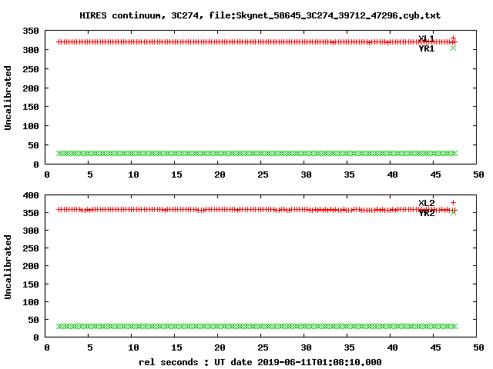Click the x-axis tick 15 under top plot
This screenshot has width=493, height=369.
pos(176,175)
